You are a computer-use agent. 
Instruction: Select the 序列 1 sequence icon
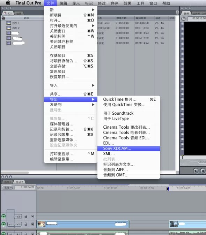coord(9,23)
